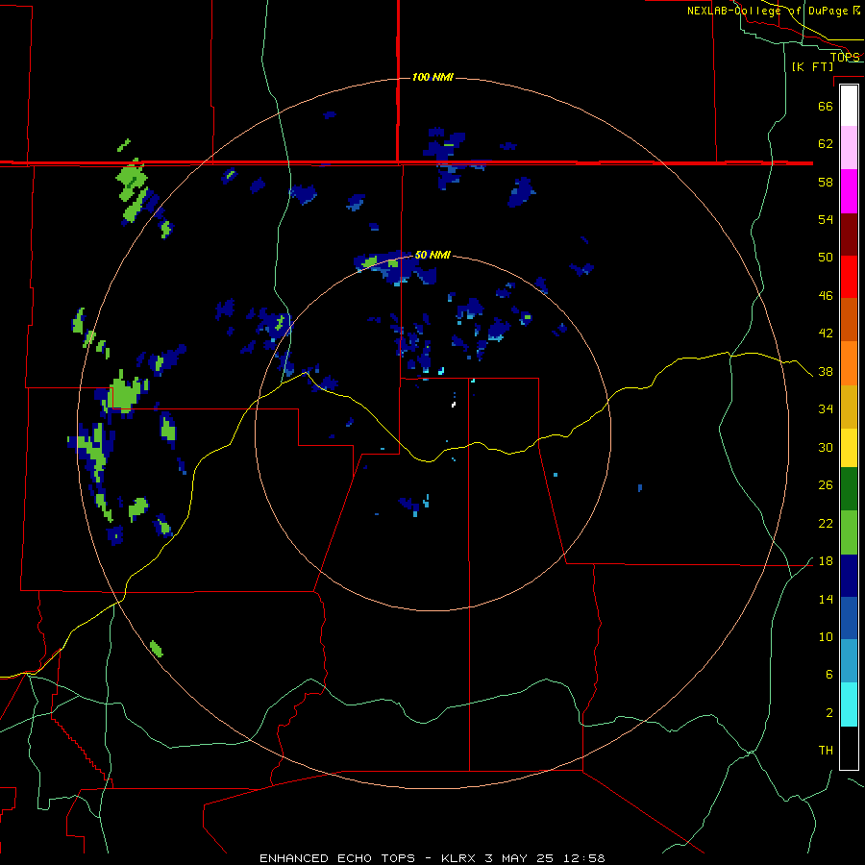Click the cyan 2 kft legend swatch
The width and height of the screenshot is (865, 865).
849,704
